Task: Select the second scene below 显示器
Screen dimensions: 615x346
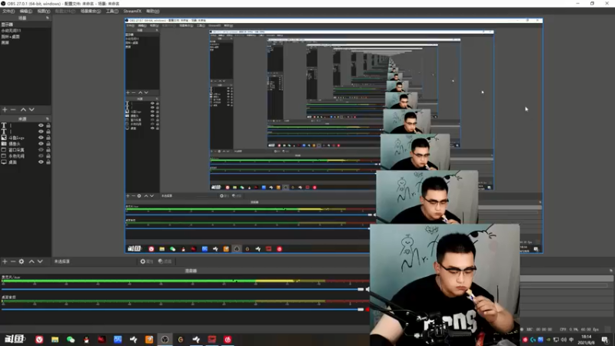Action: pyautogui.click(x=25, y=30)
